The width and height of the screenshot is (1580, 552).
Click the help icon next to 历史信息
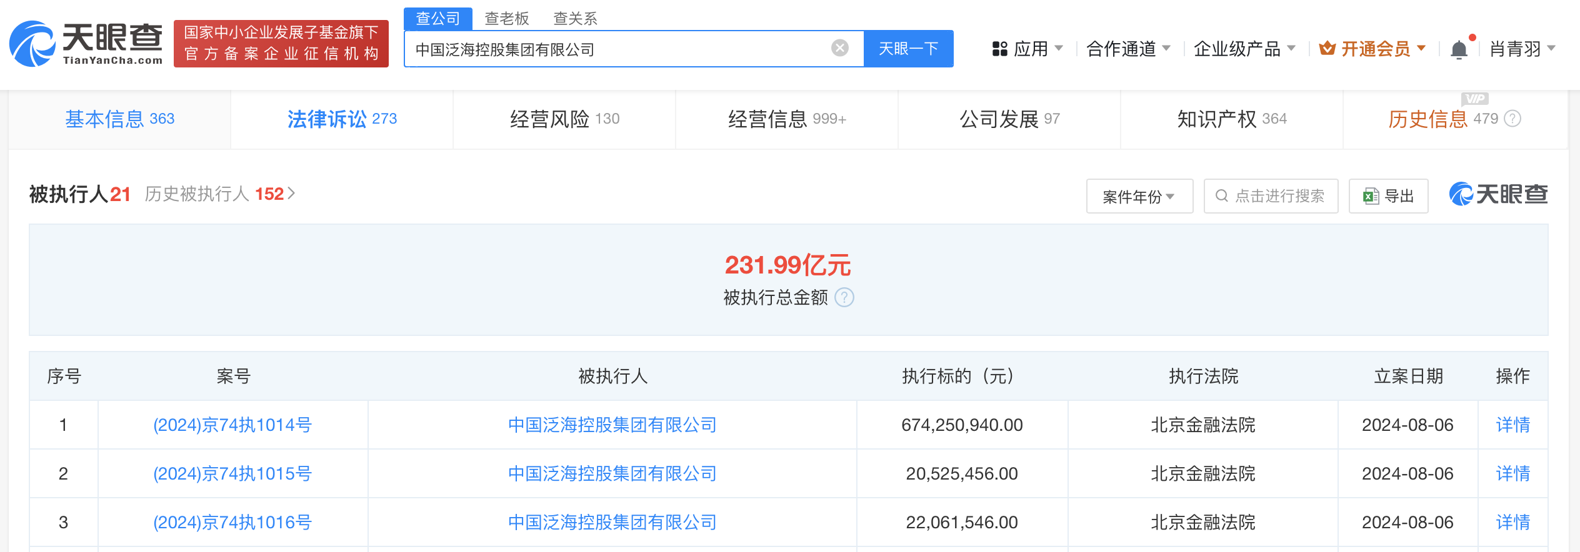[1512, 119]
